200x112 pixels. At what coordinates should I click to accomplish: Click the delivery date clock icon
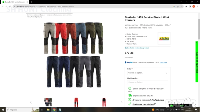[x=130, y=88]
